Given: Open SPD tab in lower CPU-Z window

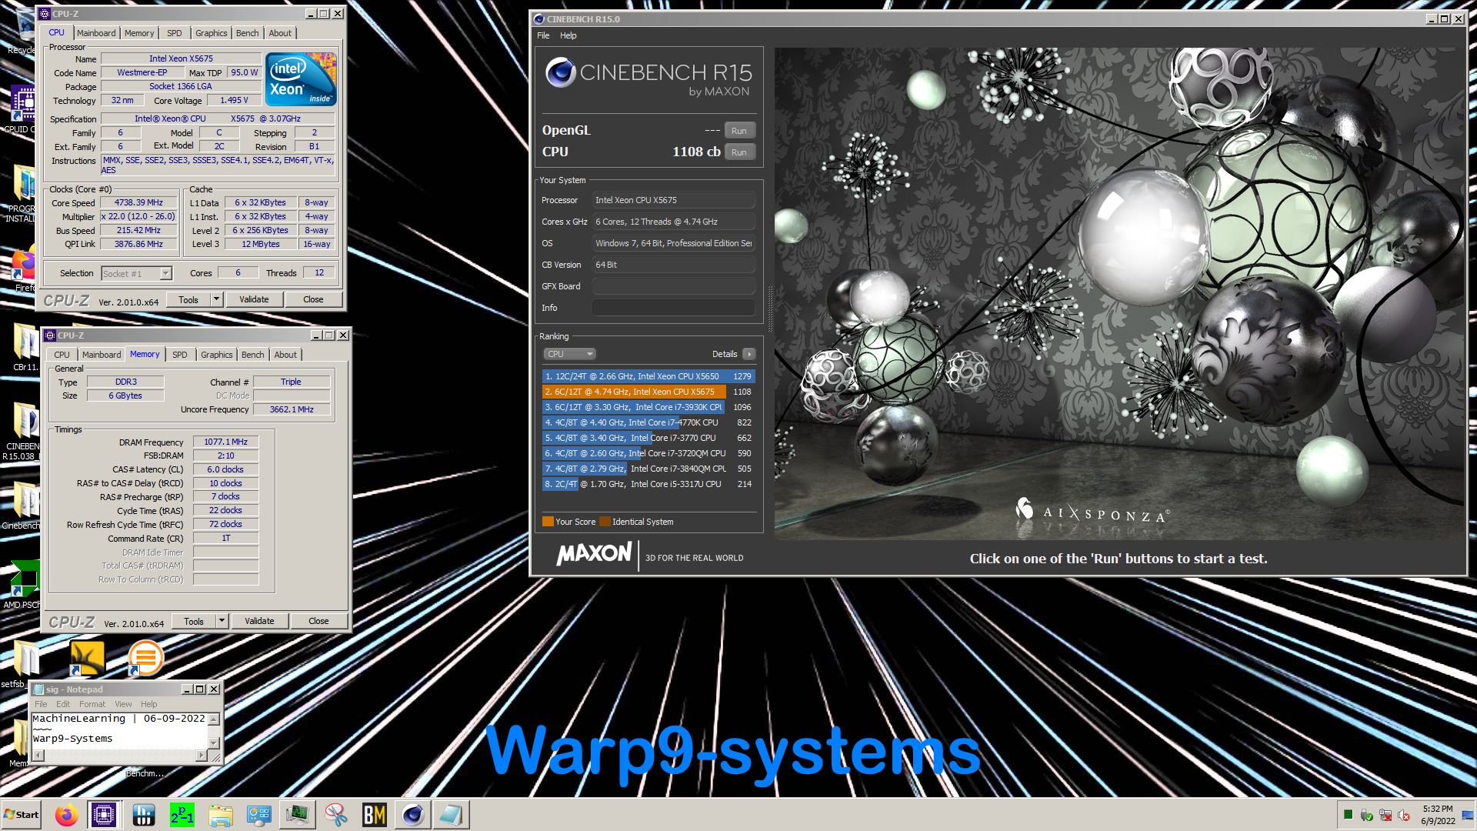Looking at the screenshot, I should click(x=180, y=355).
